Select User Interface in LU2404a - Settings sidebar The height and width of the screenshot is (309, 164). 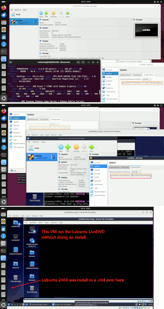(99, 195)
